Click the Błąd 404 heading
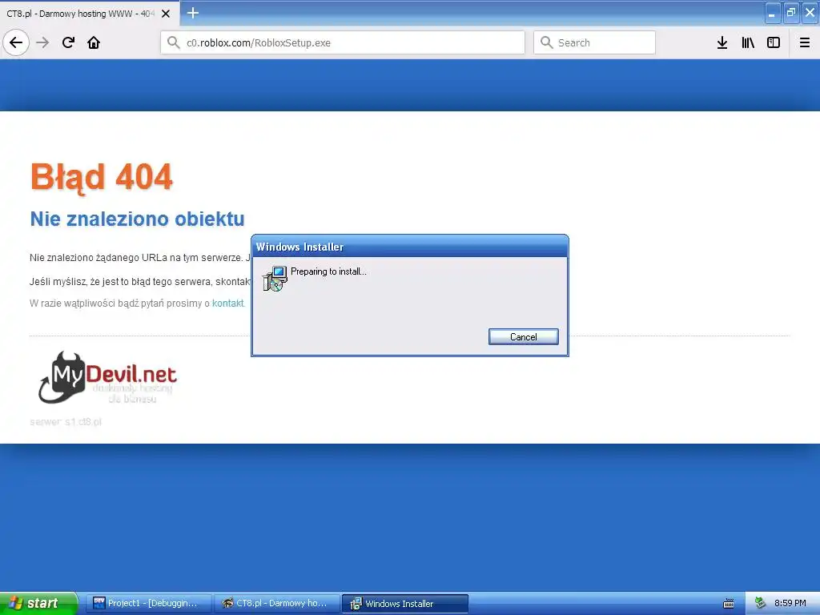 pos(102,177)
